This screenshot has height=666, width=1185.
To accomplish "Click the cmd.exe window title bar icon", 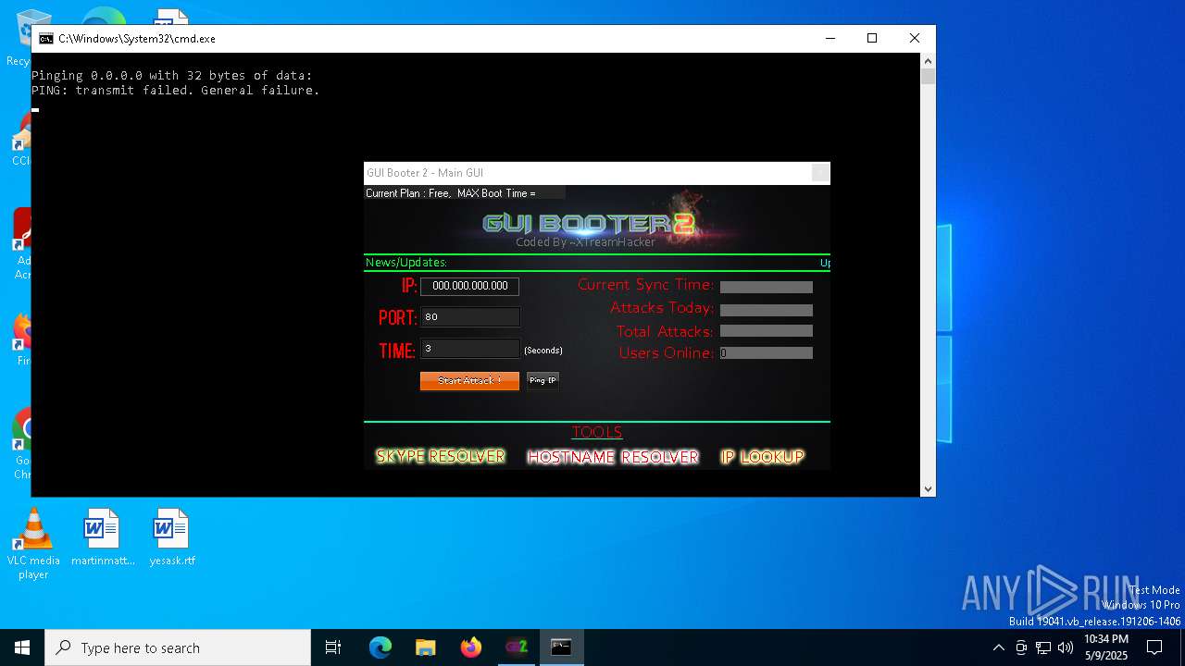I will tap(45, 39).
